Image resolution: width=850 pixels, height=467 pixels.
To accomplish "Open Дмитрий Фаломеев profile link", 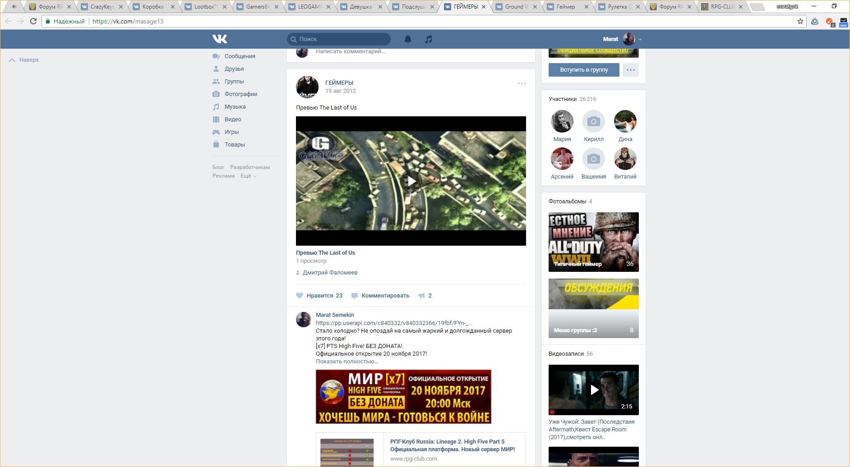I will (330, 273).
